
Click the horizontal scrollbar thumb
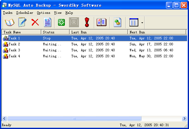(74, 119)
